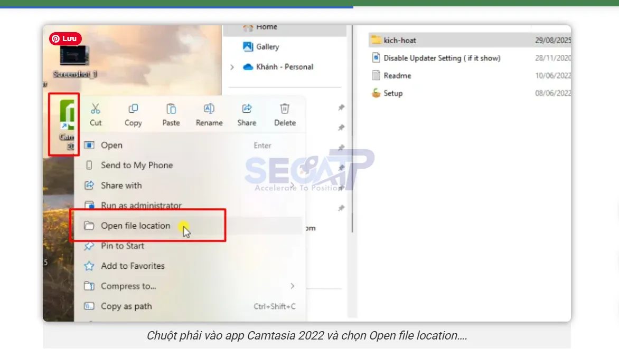The width and height of the screenshot is (619, 349).
Task: Click Copy as path option
Action: point(126,306)
